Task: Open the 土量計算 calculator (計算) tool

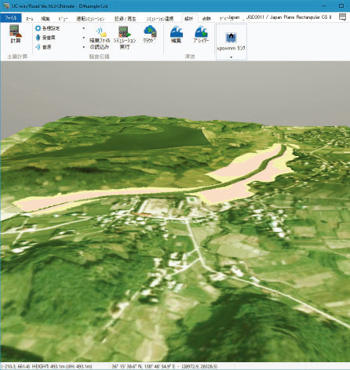Action: pos(16,34)
